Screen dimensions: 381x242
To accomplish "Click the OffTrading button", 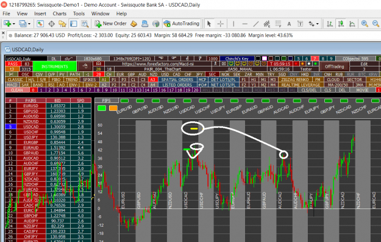I will pyautogui.click(x=334, y=66).
